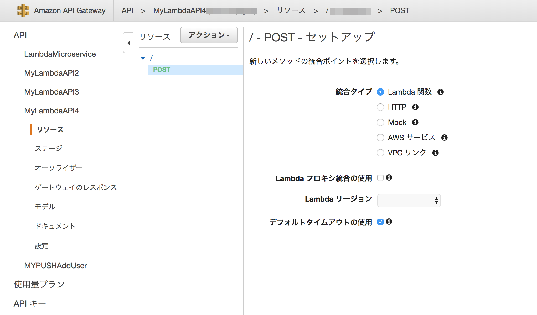Click リソース in the breadcrumb
The height and width of the screenshot is (315, 537).
(x=291, y=10)
